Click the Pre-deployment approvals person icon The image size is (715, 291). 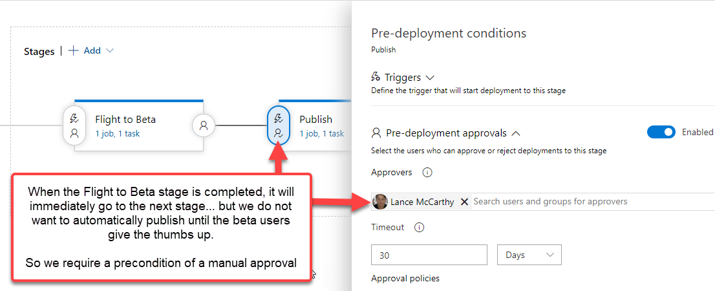pos(376,133)
